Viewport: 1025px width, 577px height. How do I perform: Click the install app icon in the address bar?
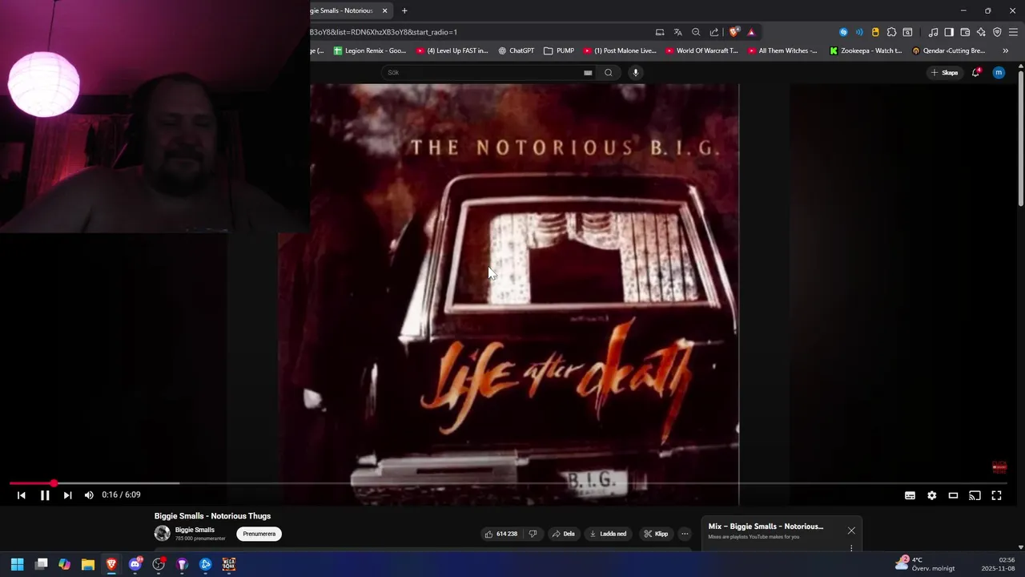point(660,32)
